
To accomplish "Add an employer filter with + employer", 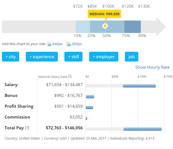I will pyautogui.click(x=104, y=57).
